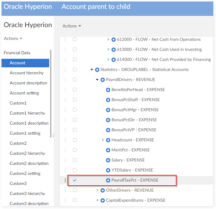The height and width of the screenshot is (209, 216).
Task: Click the node icon beside BenefitsPerHead
Action: pyautogui.click(x=108, y=90)
